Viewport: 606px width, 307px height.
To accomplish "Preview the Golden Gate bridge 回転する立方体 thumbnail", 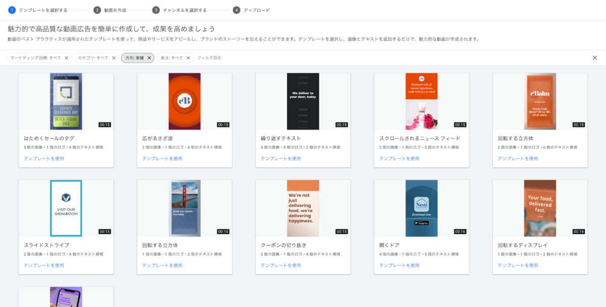I will click(x=185, y=208).
